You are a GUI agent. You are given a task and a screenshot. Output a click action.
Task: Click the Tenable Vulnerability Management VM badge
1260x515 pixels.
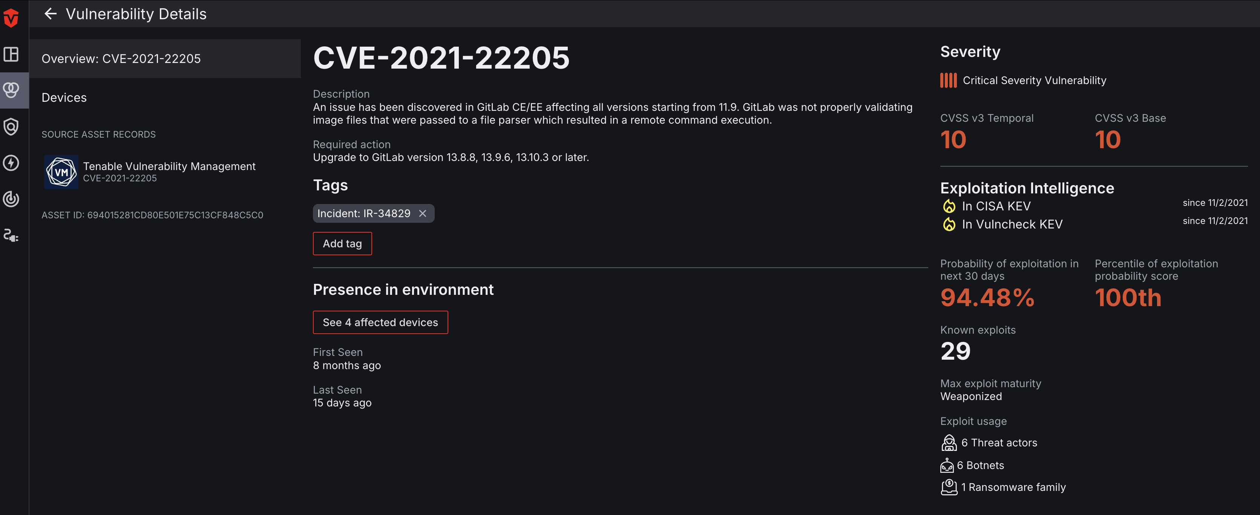click(x=61, y=172)
